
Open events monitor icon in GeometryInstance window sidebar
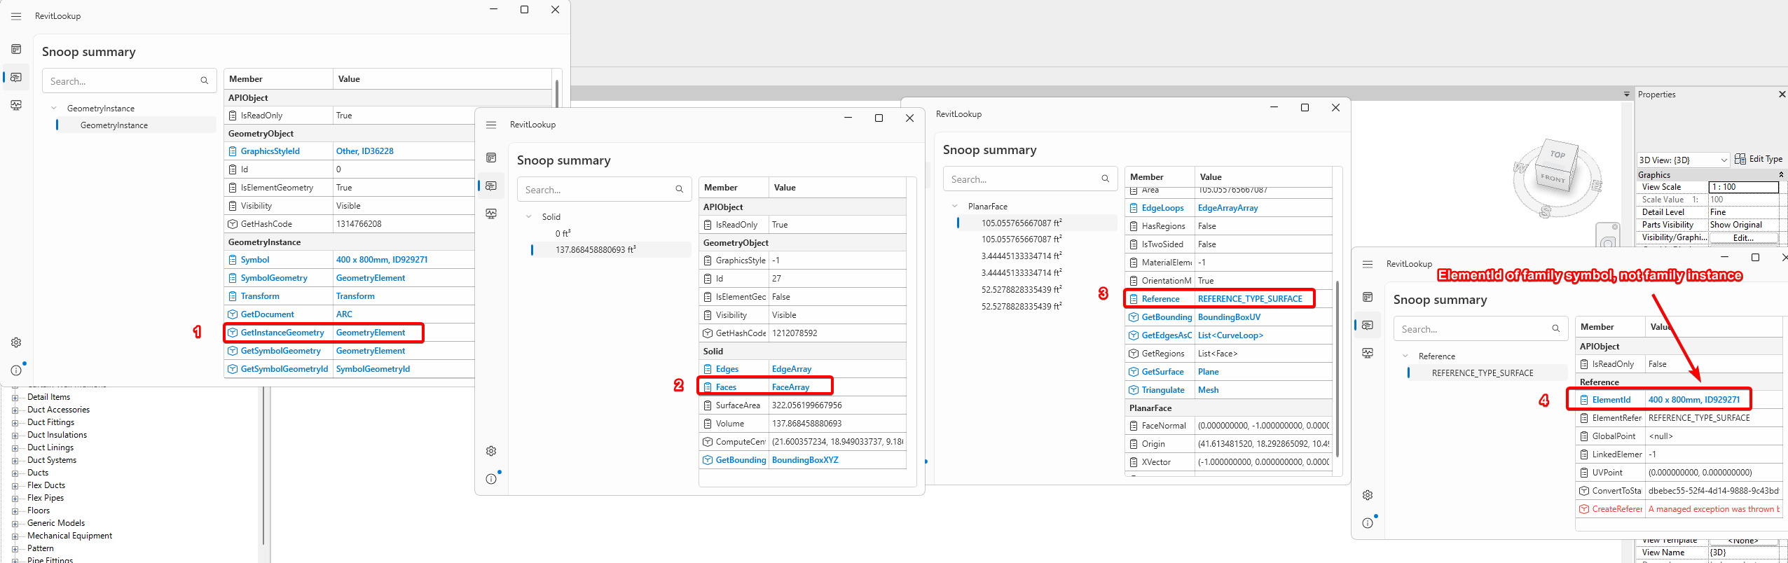pos(16,105)
